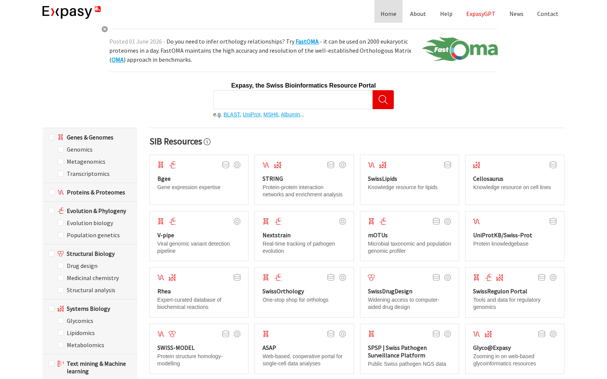Toggle the Proteins & Proteomes checkbox
The height and width of the screenshot is (379, 607).
[x=52, y=192]
